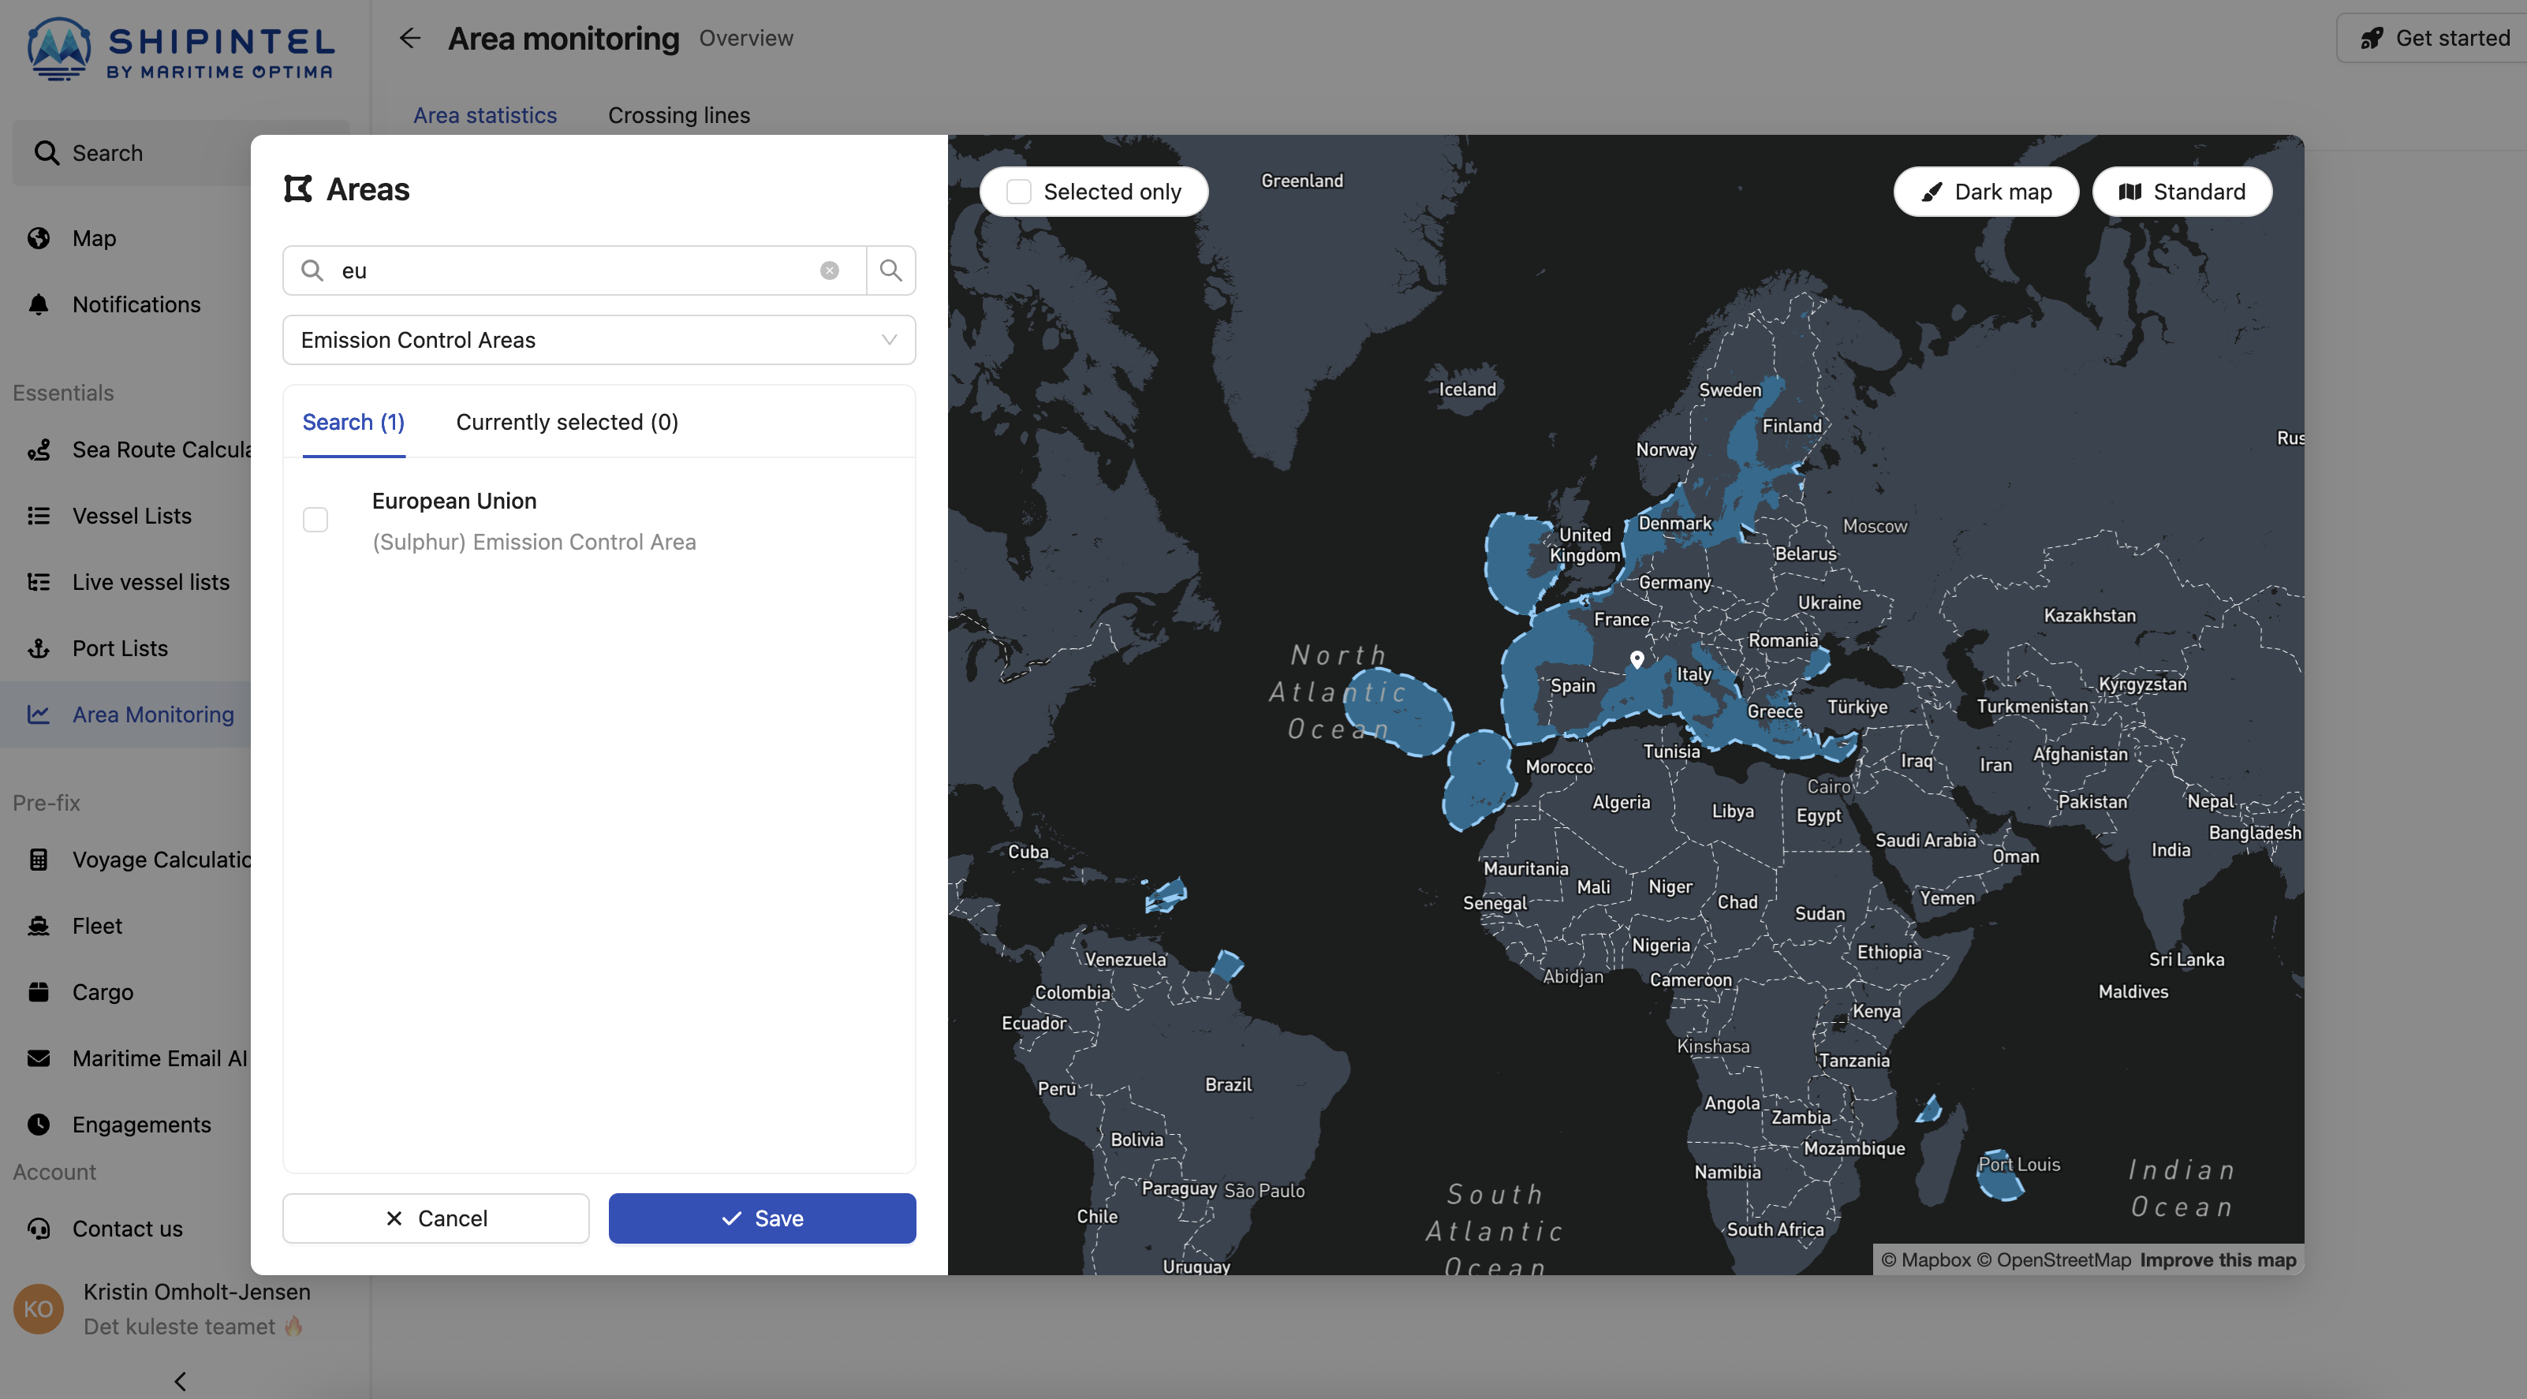The height and width of the screenshot is (1399, 2527).
Task: Collapse the sidebar with bottom chevron
Action: click(180, 1380)
